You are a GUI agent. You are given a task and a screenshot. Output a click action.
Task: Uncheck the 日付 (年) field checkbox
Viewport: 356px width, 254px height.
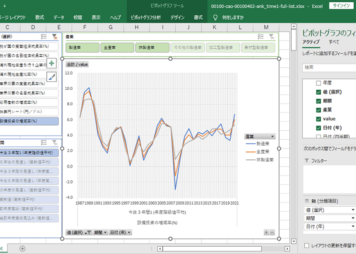click(318, 128)
